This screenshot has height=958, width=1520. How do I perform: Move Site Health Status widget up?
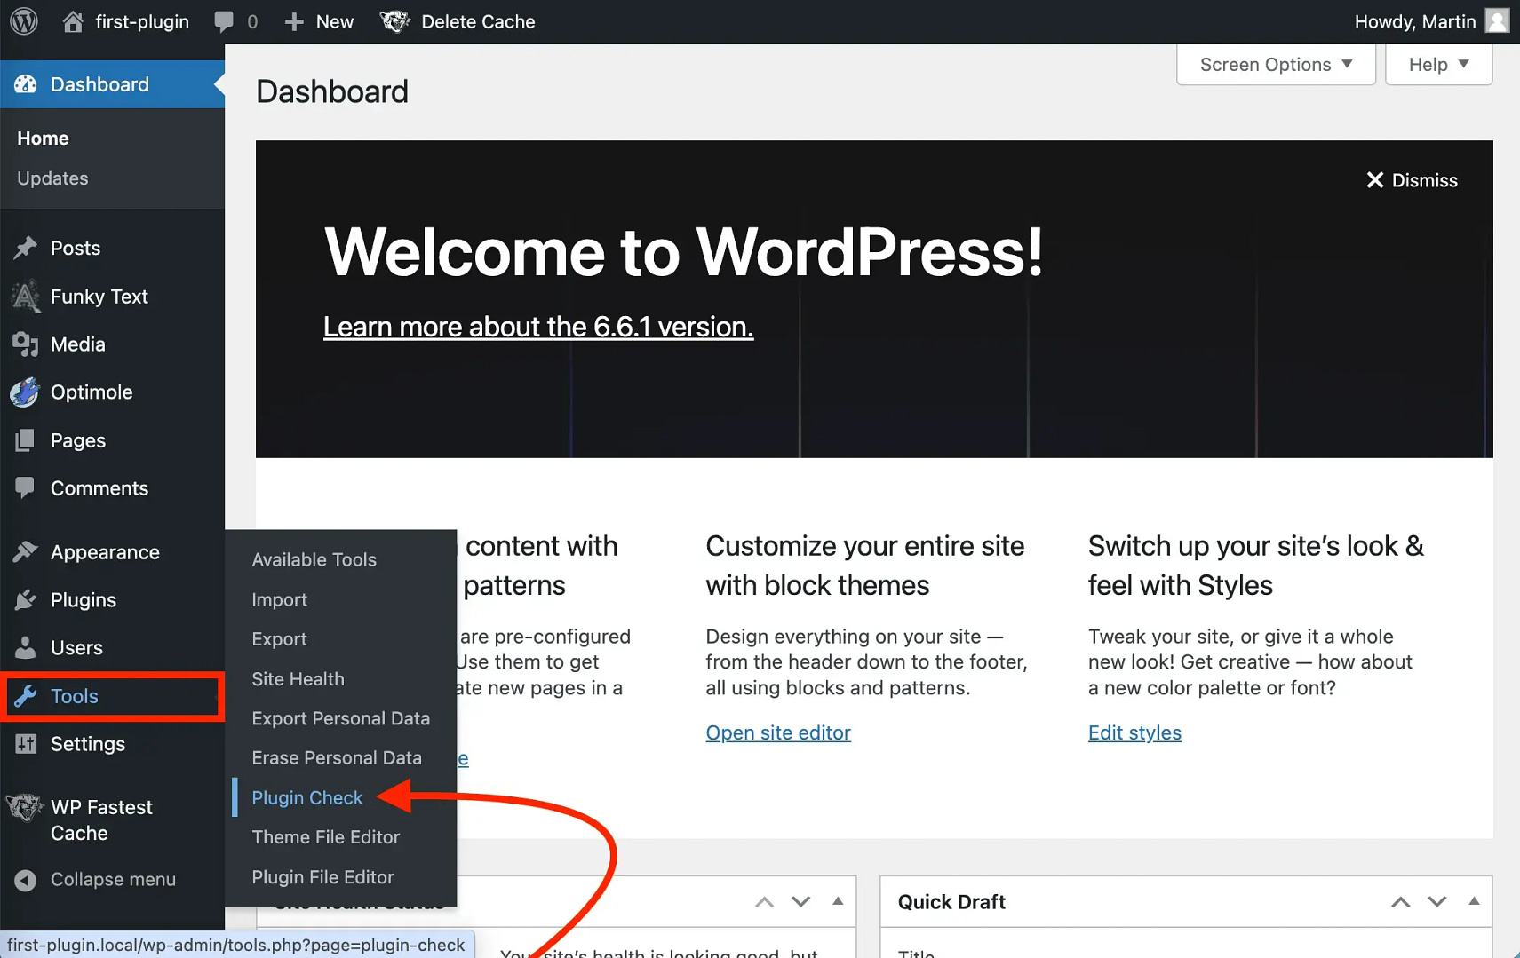coord(764,902)
